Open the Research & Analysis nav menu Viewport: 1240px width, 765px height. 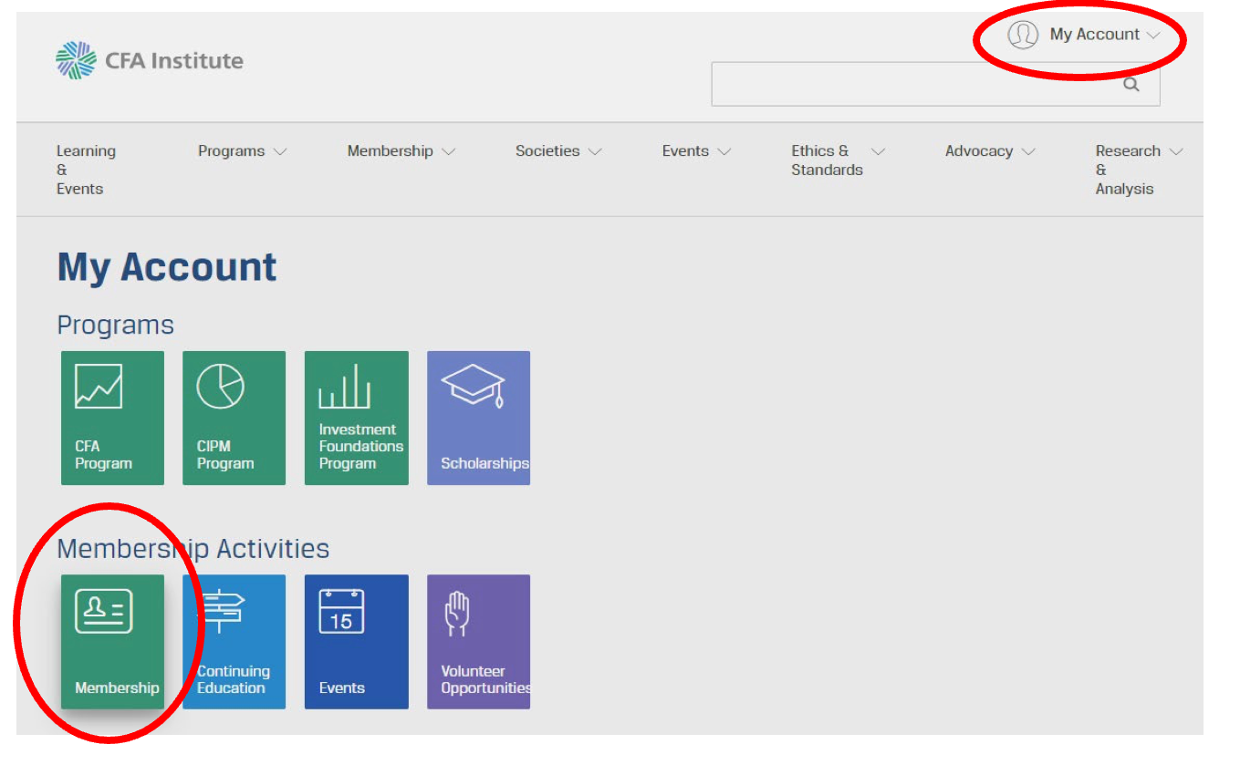1128,170
